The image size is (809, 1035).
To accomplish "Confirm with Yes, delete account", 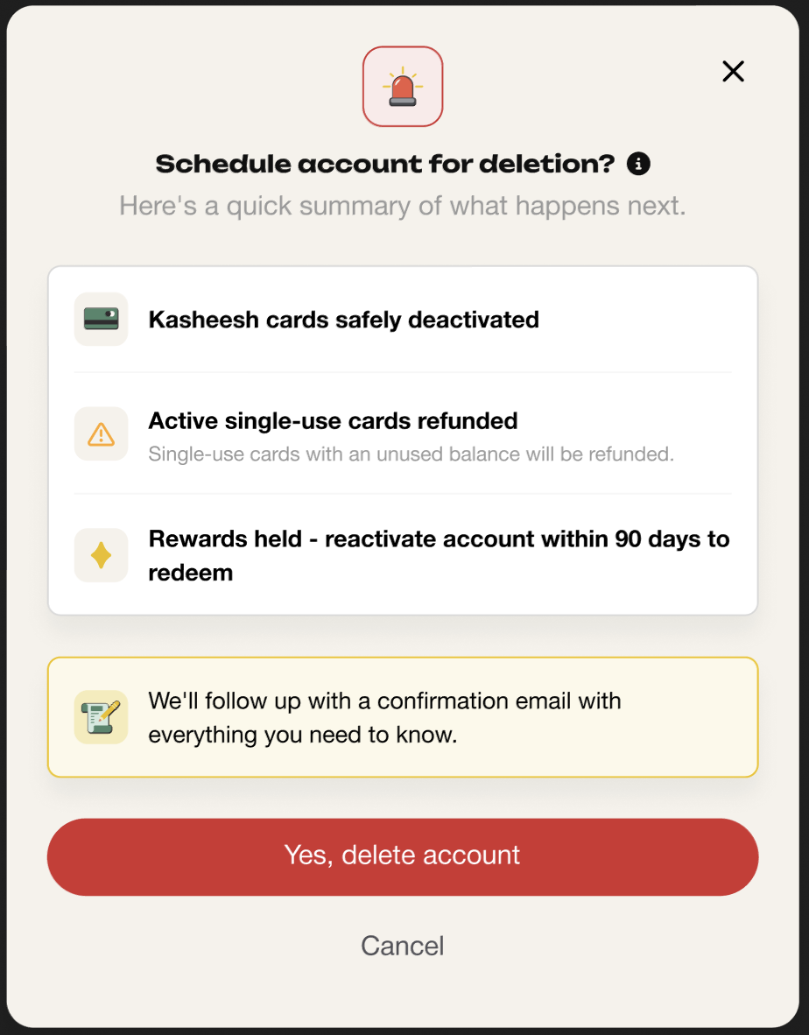I will point(403,856).
